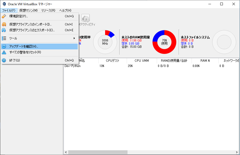This screenshot has height=155, width=240.
Task: Click the 25% CPU VMM value
Action: pyautogui.click(x=130, y=66)
